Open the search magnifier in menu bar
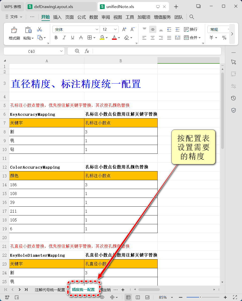The width and height of the screenshot is (242, 301). (x=192, y=17)
